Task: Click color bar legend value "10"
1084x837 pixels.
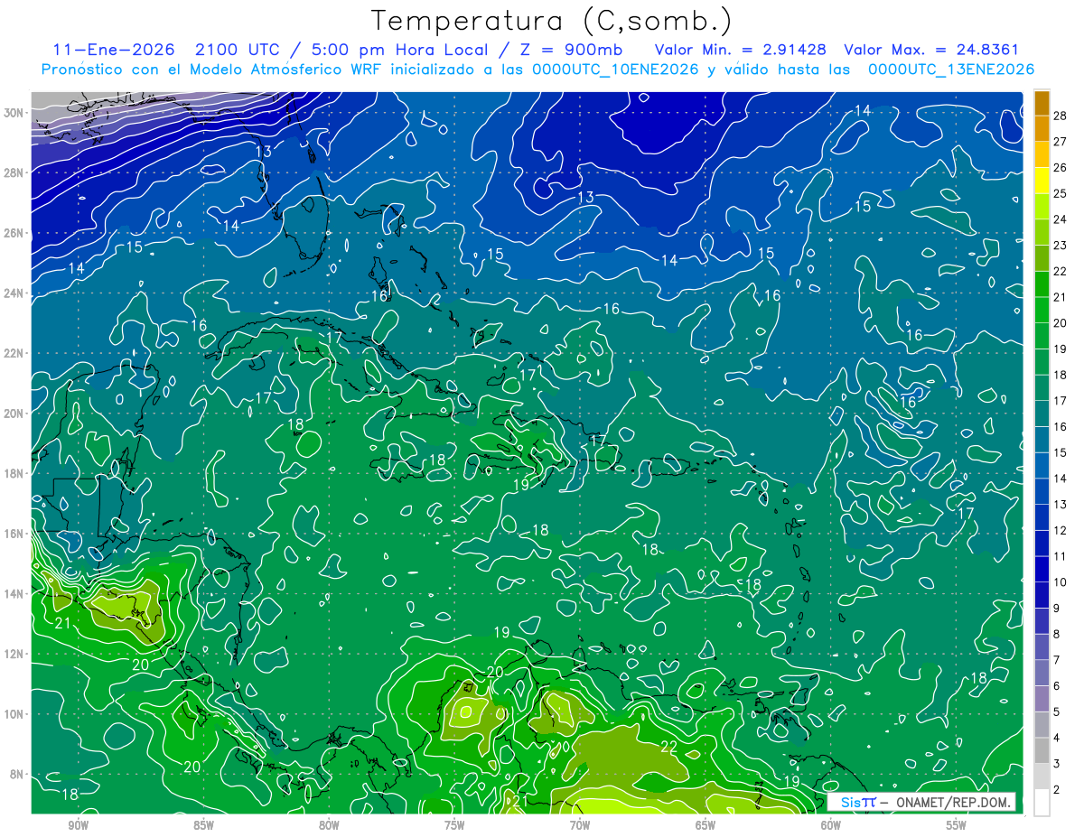Action: coord(1061,582)
